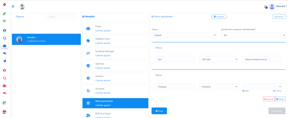Viewport: 288px width, 118px height.
Task: Click the MetaBot Facebook page header
Action: (x=89, y=17)
